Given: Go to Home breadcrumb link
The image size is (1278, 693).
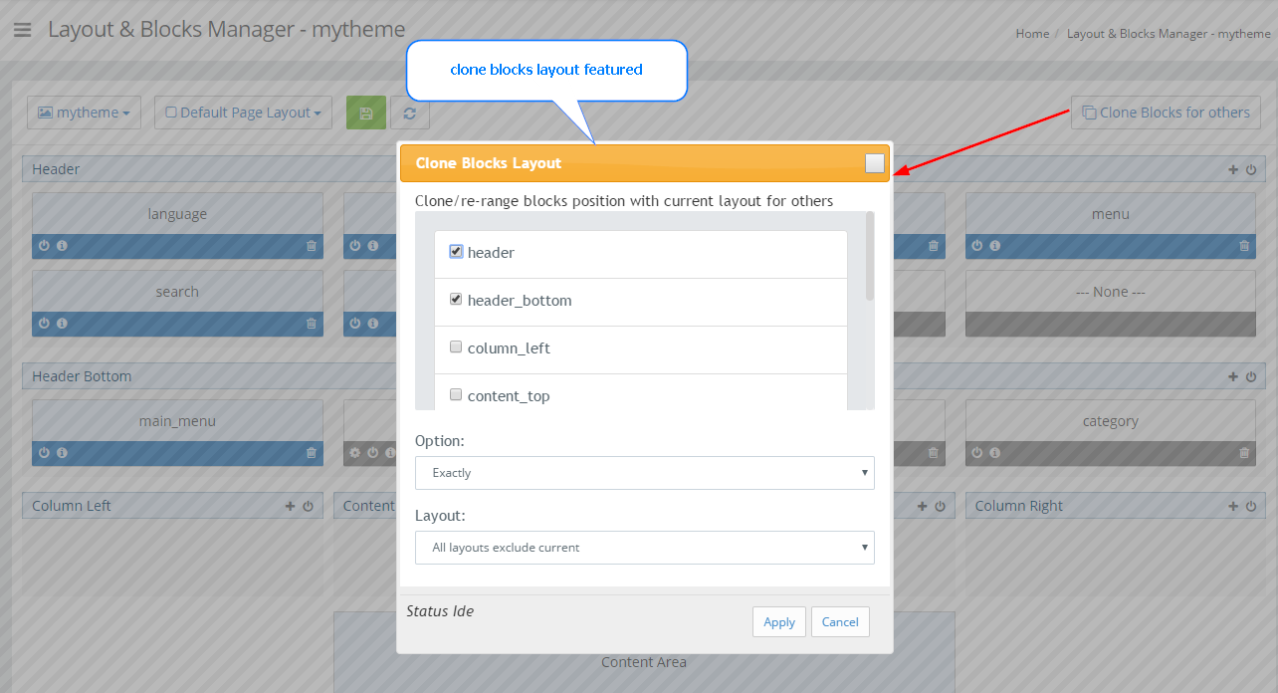Looking at the screenshot, I should tap(1032, 34).
